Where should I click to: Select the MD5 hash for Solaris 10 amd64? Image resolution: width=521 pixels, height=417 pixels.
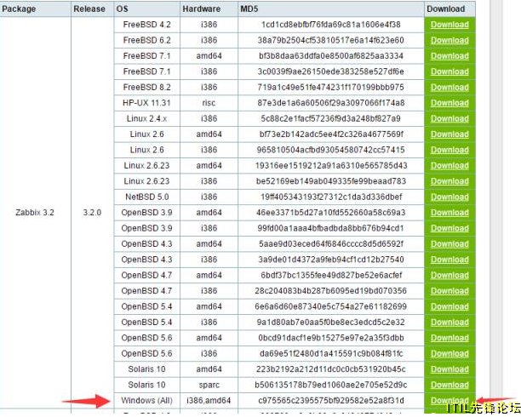pyautogui.click(x=331, y=369)
